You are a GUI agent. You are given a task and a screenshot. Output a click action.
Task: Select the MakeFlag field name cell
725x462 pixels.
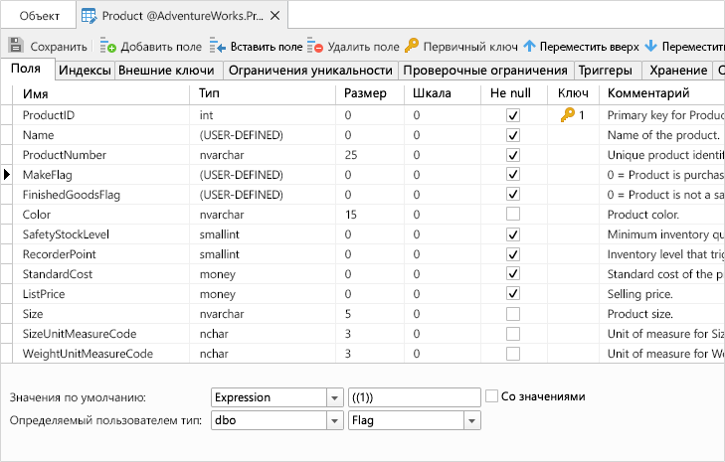(100, 175)
